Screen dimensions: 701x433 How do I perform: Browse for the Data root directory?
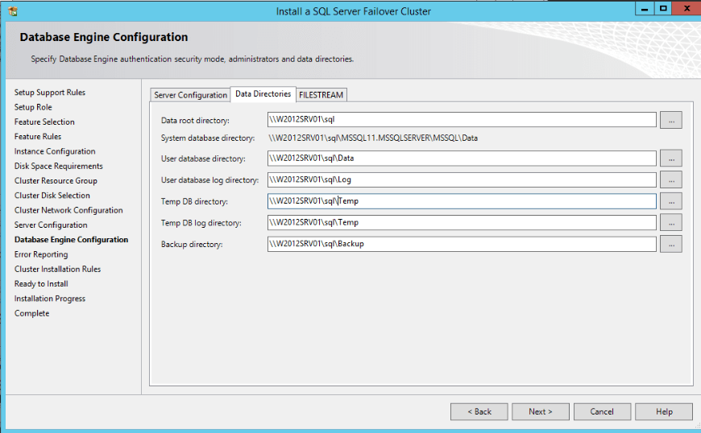pos(670,120)
